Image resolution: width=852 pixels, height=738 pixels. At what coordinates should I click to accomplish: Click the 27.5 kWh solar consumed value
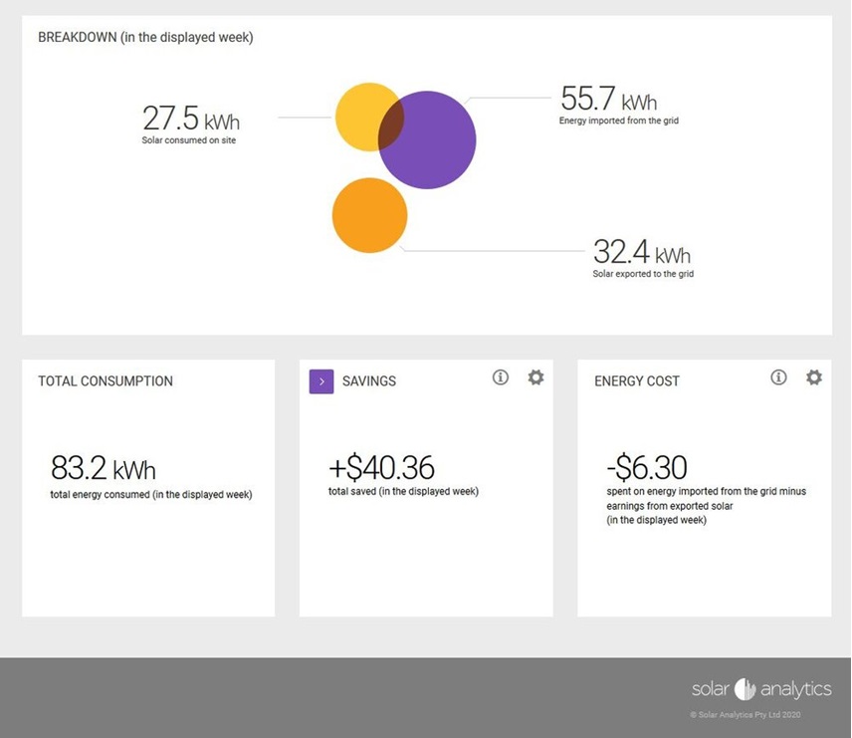pos(191,119)
